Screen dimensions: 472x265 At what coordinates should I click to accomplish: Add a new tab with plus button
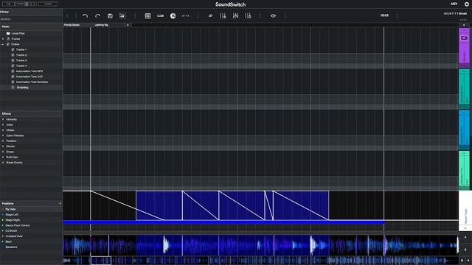pos(128,25)
